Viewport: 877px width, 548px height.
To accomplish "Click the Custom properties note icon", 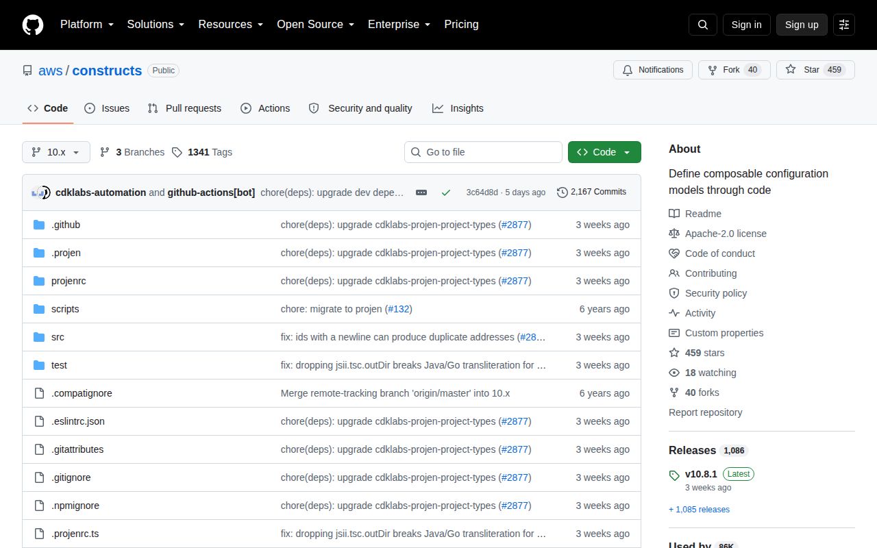I will point(674,333).
